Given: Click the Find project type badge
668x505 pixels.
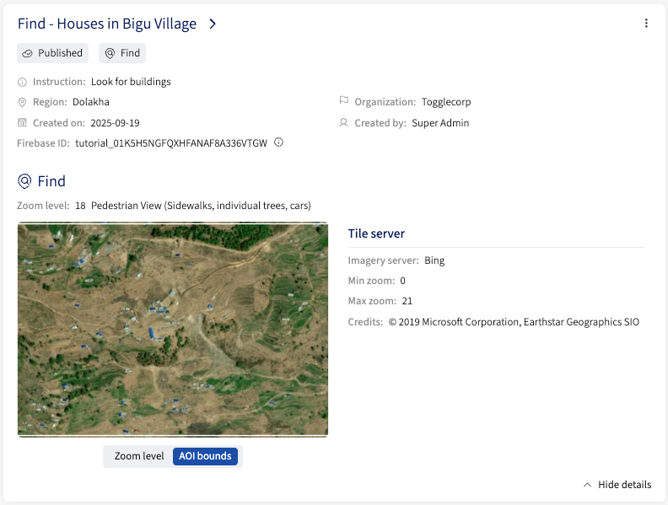Looking at the screenshot, I should 122,53.
